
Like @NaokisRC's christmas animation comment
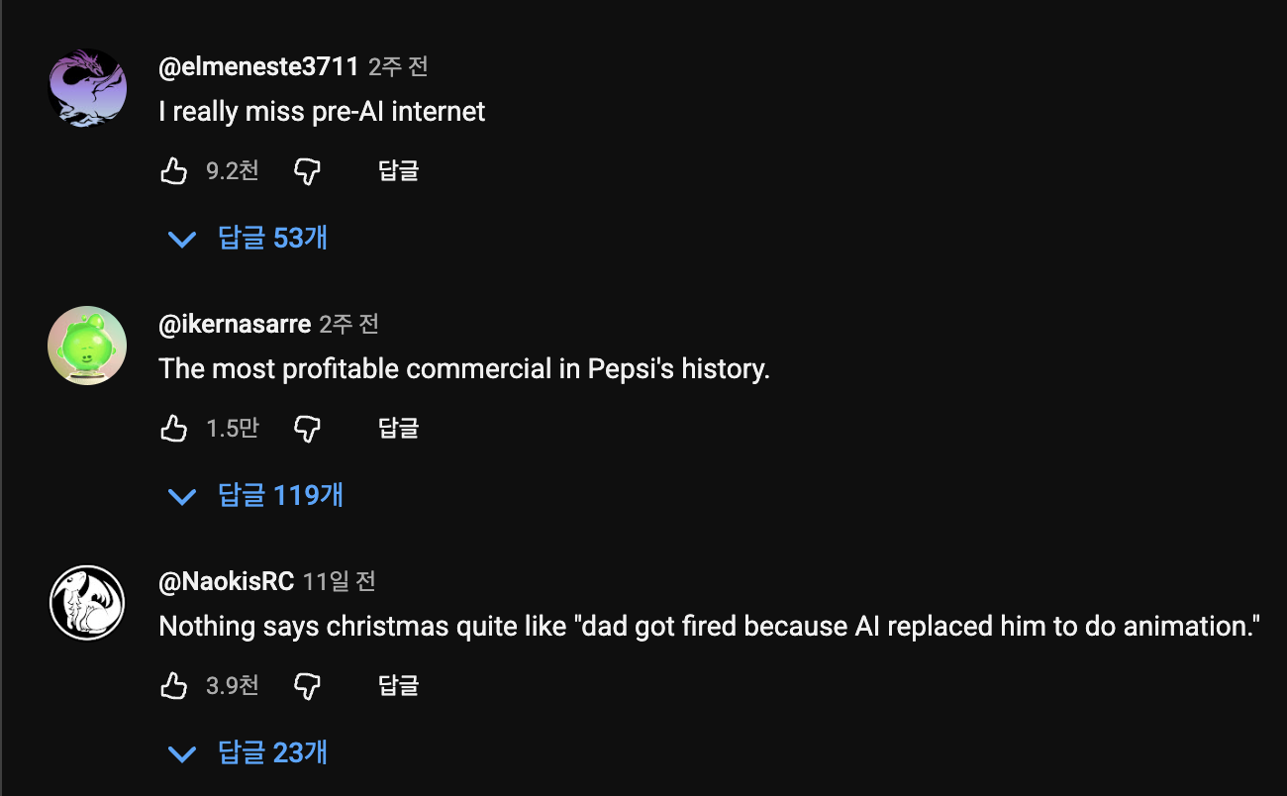174,685
